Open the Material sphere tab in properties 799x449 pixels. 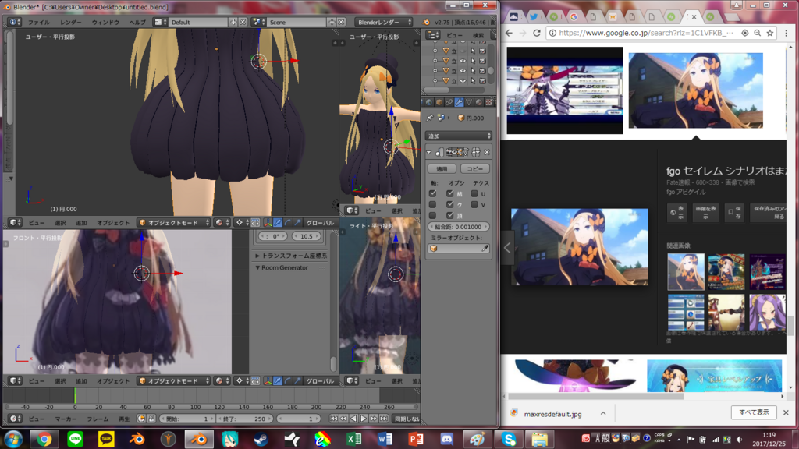point(478,102)
